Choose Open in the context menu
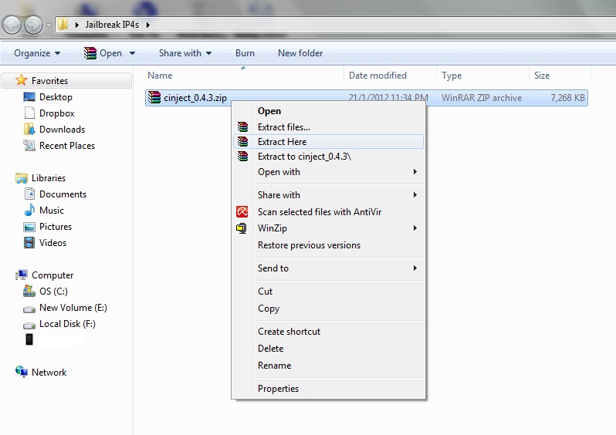The height and width of the screenshot is (435, 616). (328, 111)
